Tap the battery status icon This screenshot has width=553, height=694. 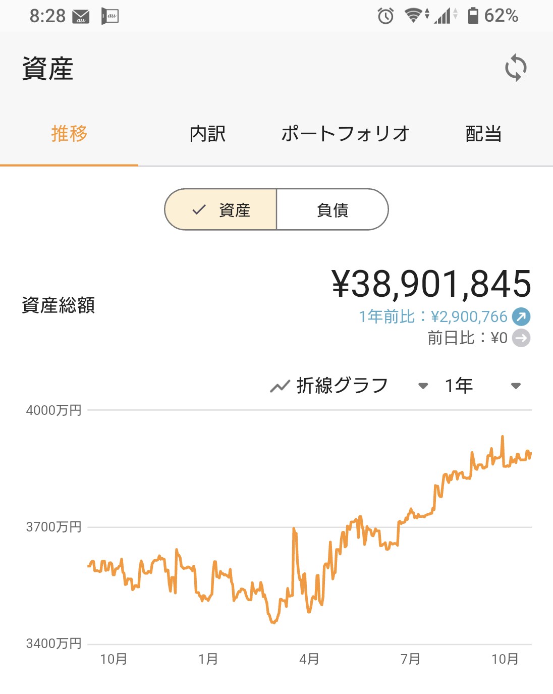point(473,16)
